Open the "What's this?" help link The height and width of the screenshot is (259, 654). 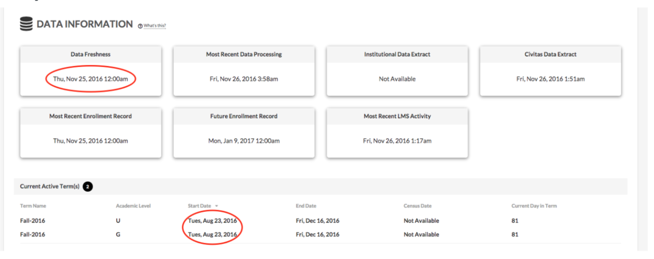pos(154,26)
